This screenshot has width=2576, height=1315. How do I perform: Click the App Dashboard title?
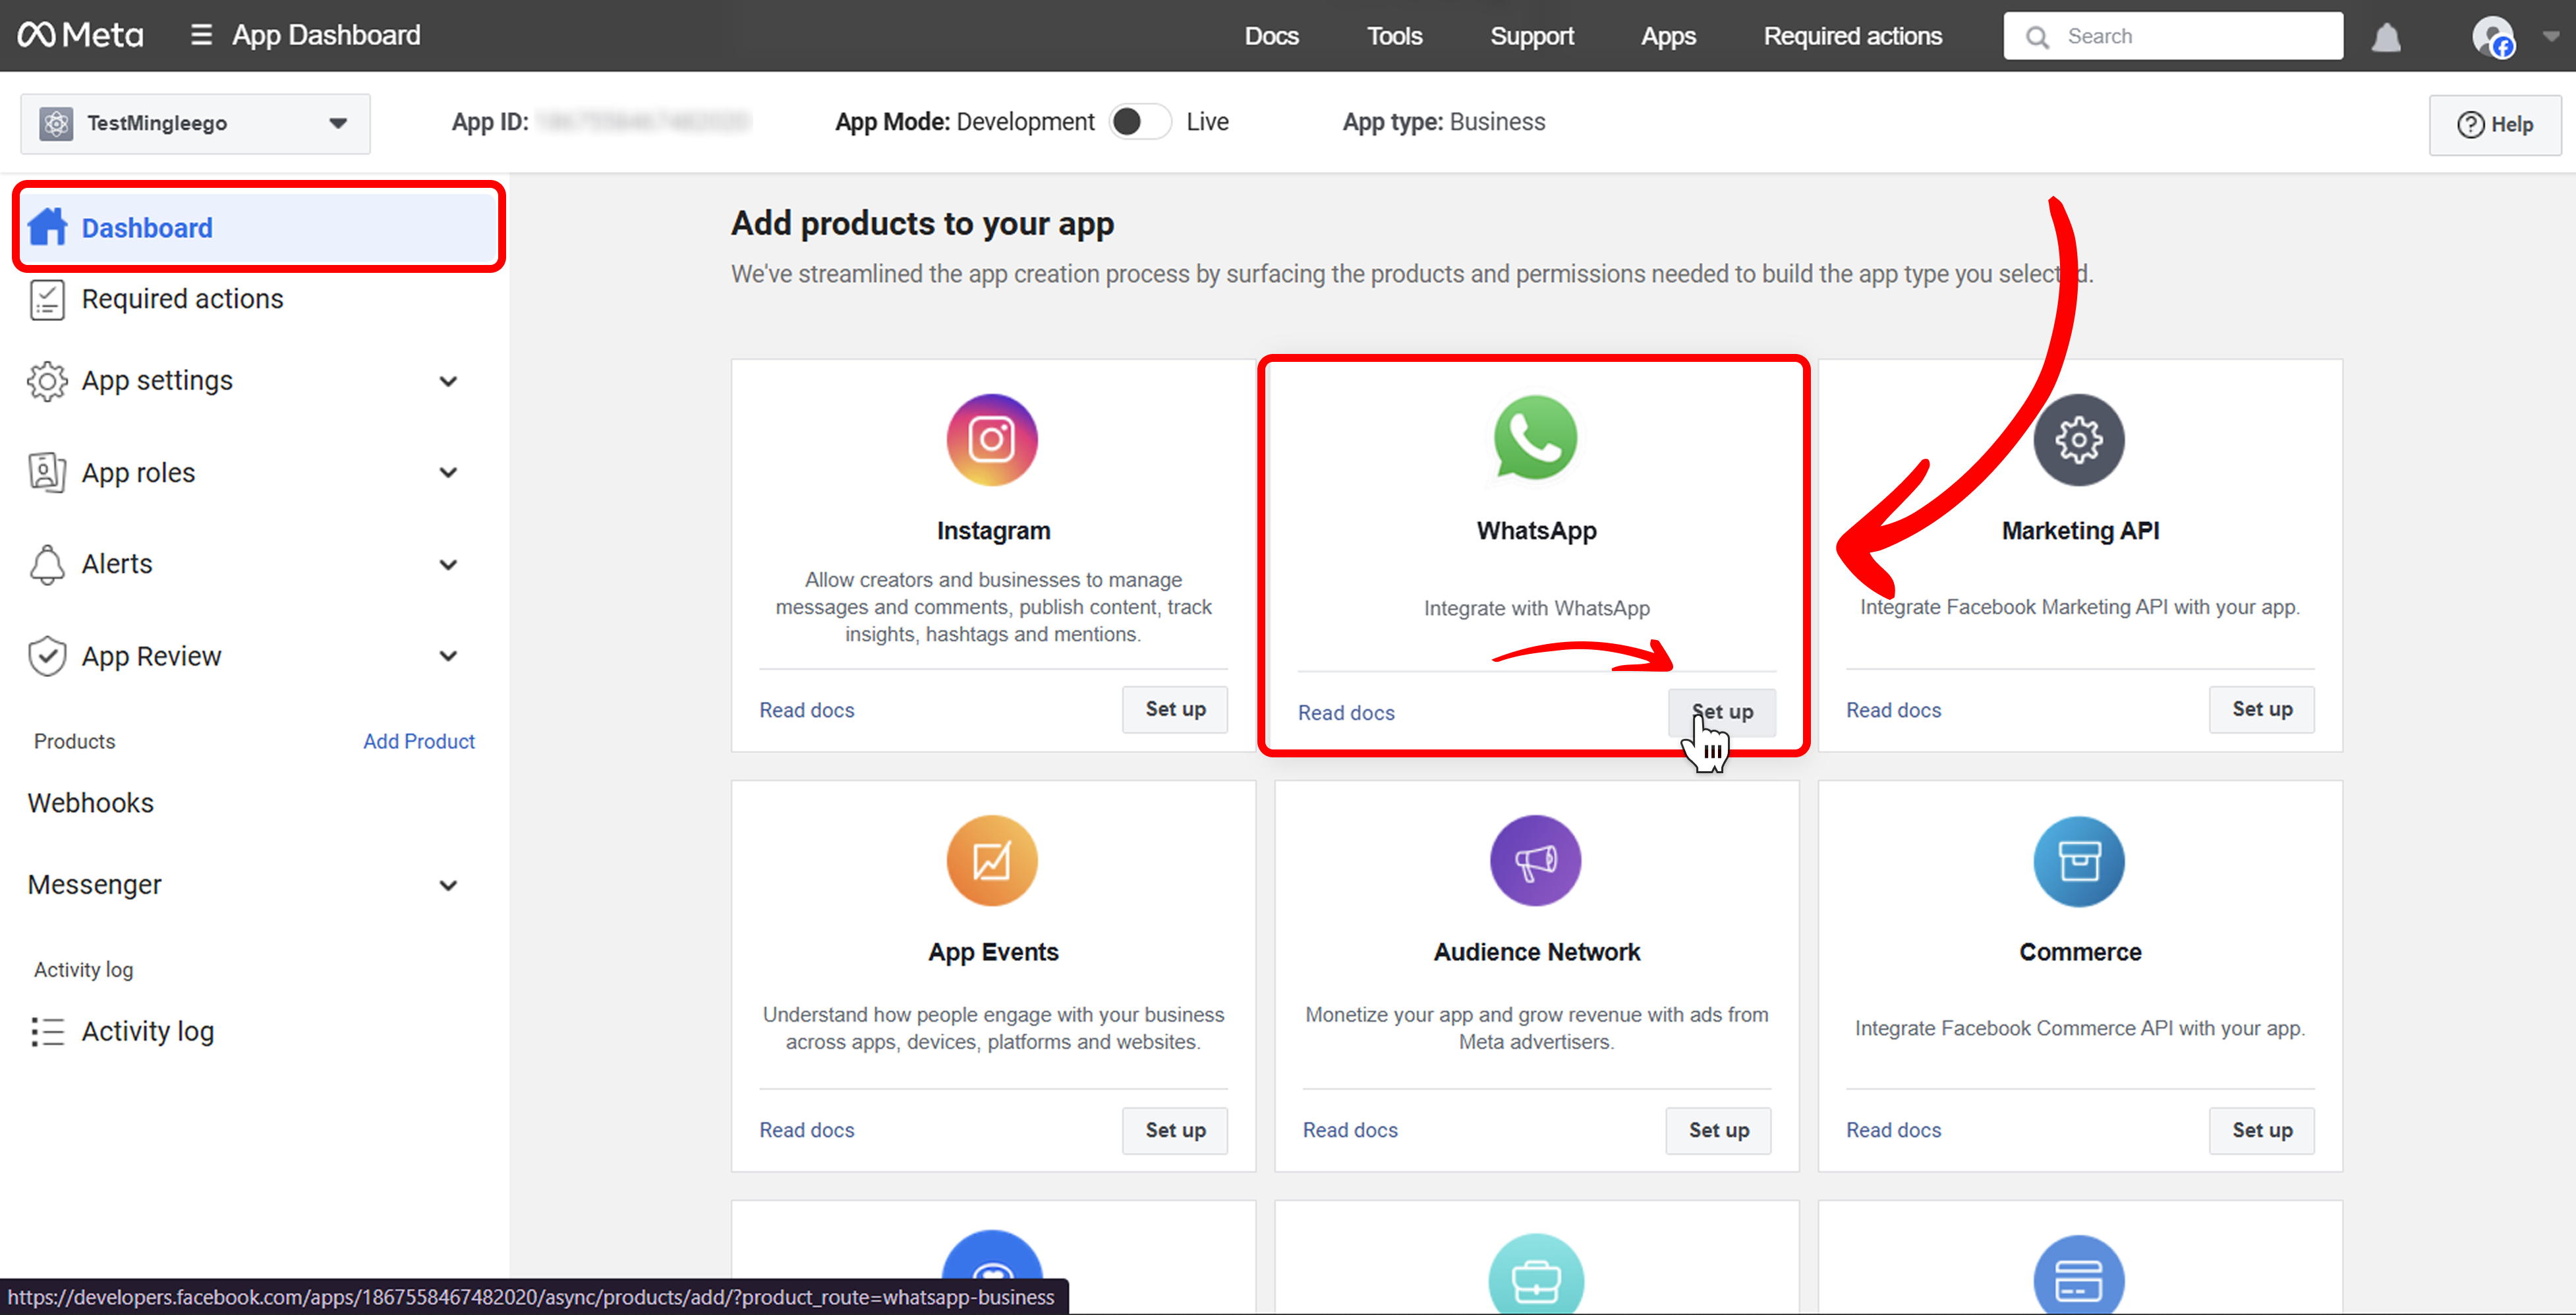coord(326,35)
